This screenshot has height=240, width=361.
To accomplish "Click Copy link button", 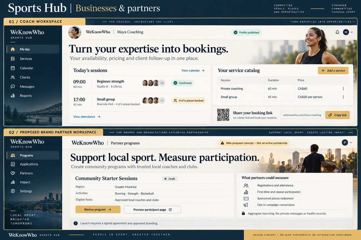I will (x=337, y=115).
